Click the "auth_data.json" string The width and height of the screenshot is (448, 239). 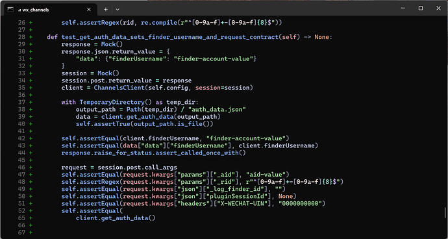(217, 110)
